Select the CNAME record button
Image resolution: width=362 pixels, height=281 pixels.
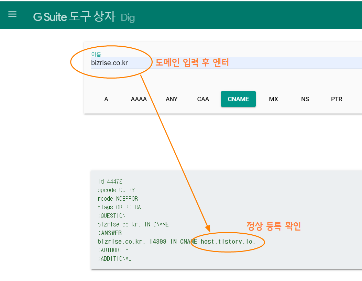pyautogui.click(x=238, y=99)
